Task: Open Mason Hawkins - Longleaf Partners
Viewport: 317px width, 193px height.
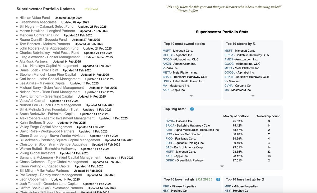Action: pyautogui.click(x=47, y=31)
